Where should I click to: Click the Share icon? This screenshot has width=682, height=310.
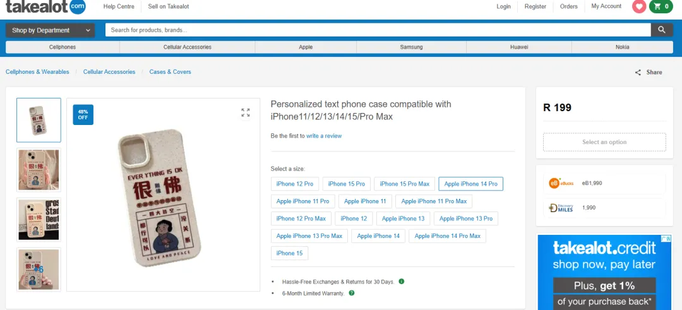(638, 73)
